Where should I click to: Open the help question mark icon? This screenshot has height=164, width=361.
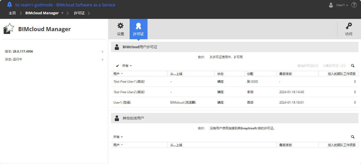point(354,5)
